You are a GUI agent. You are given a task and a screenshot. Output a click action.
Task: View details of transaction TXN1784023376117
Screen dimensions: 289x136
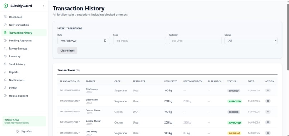[268, 122]
